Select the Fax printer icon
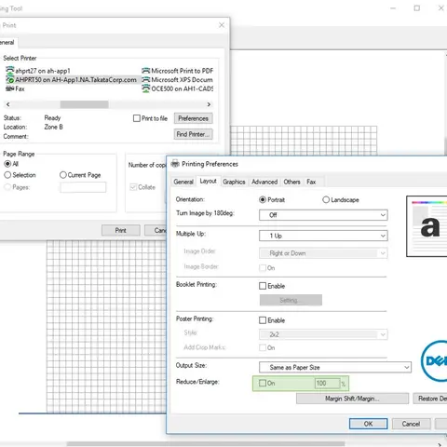The image size is (447, 447). tap(10, 88)
